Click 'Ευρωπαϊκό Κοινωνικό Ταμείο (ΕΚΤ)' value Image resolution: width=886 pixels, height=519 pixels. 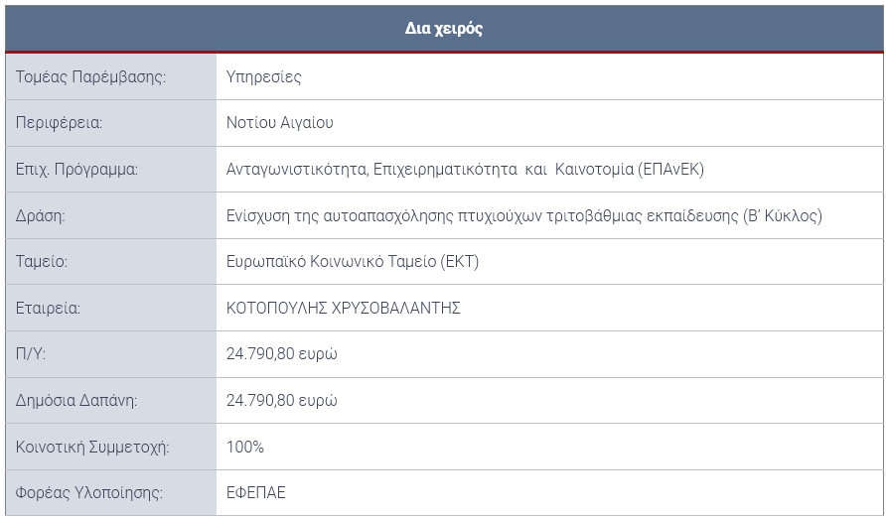point(353,261)
